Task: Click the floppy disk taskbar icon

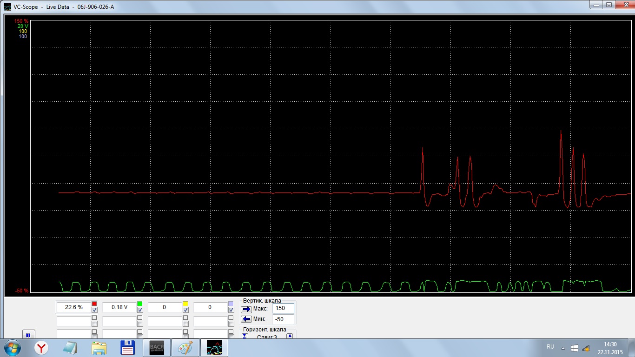Action: (127, 348)
